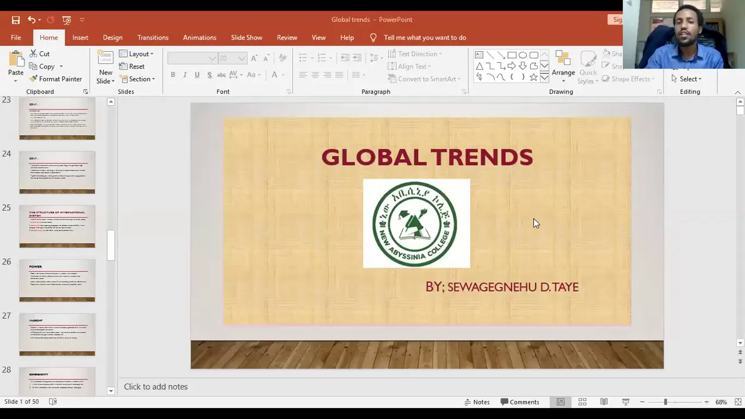Open the Layout dropdown
This screenshot has width=745, height=419.
pyautogui.click(x=136, y=54)
